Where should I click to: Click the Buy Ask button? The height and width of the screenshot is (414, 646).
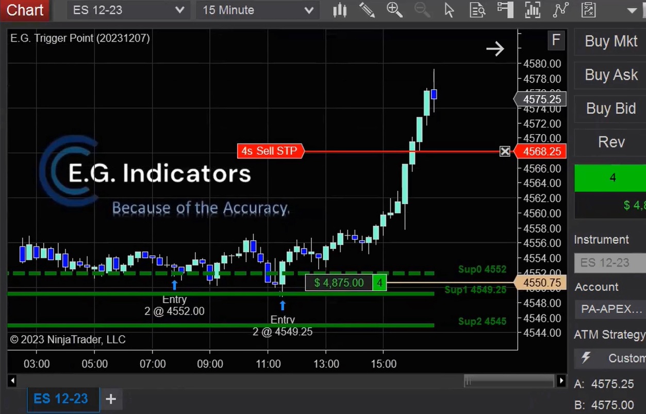pyautogui.click(x=610, y=75)
